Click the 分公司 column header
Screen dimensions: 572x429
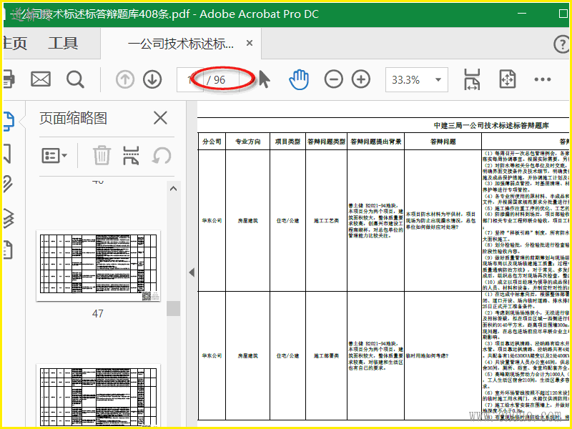pyautogui.click(x=212, y=142)
